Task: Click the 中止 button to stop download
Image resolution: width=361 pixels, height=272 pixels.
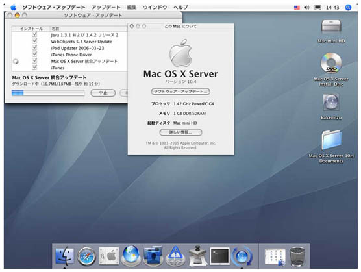Action: [x=103, y=93]
